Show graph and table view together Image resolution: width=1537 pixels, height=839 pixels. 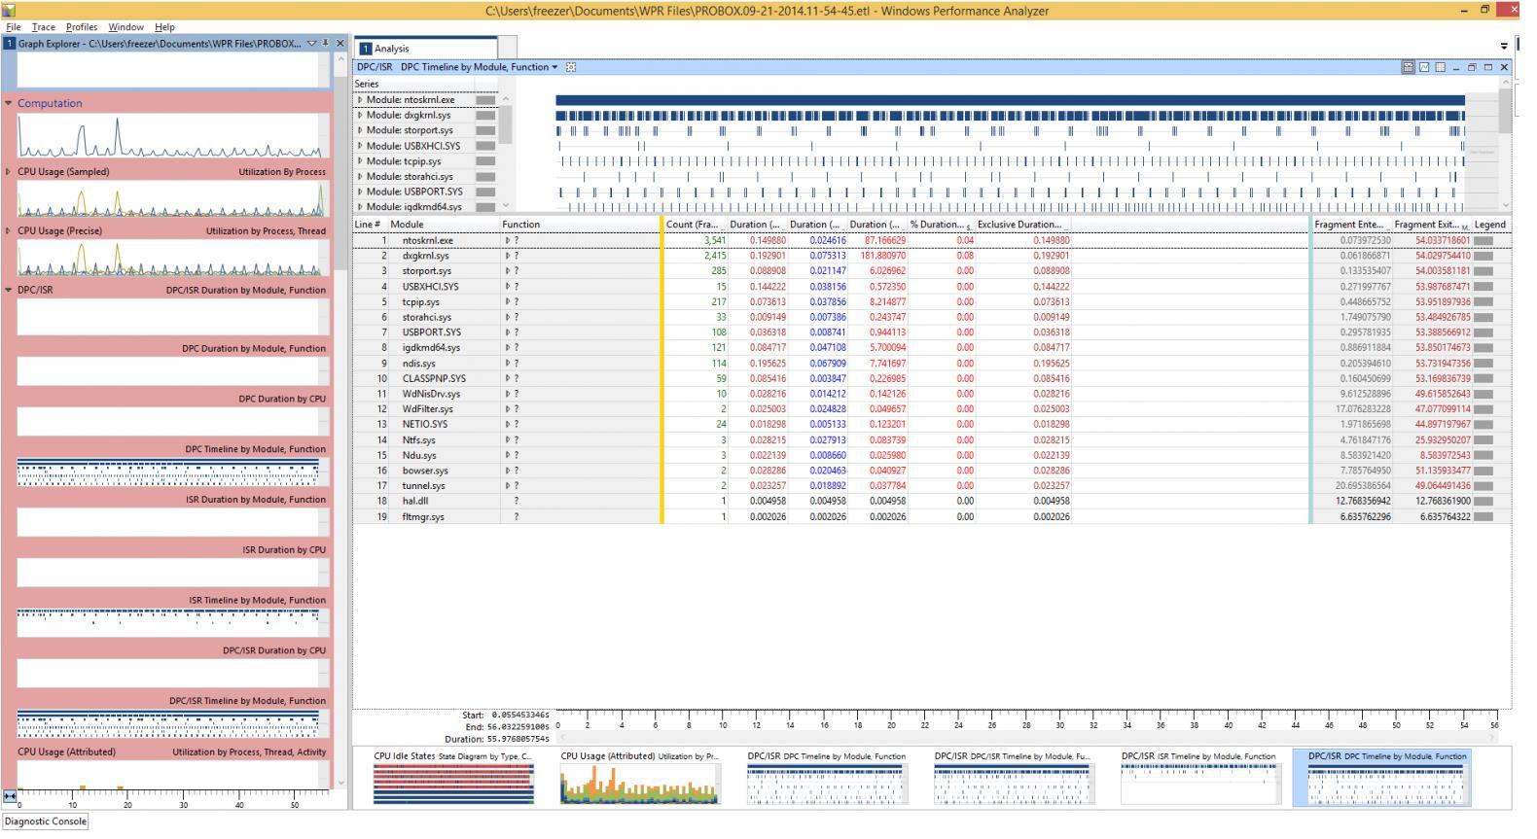click(x=1408, y=67)
